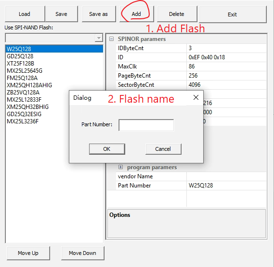This screenshot has height=267, width=274.
Task: Click the Move Up button
Action: coord(28,253)
